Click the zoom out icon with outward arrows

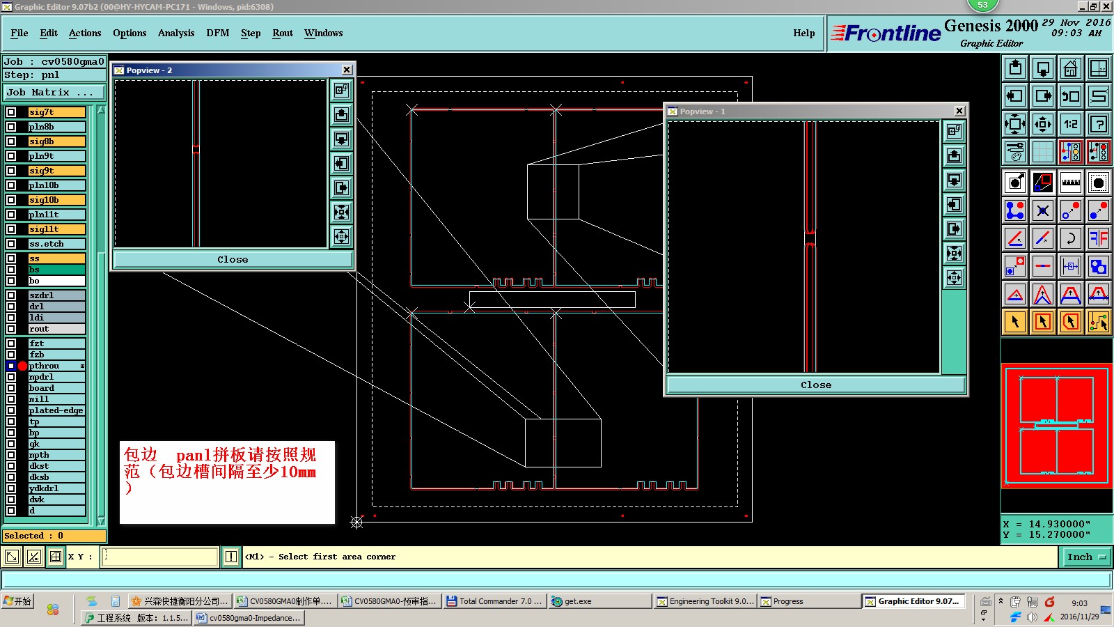coord(1043,124)
